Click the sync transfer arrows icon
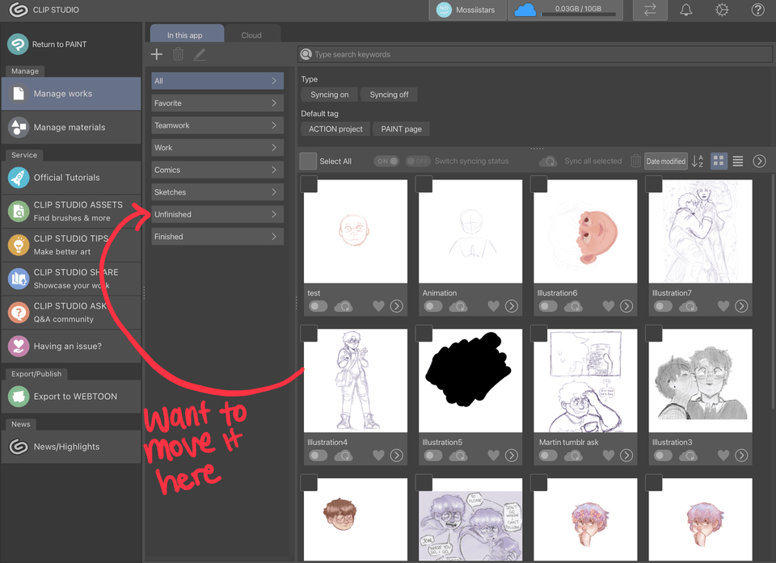Viewport: 776px width, 563px height. (x=650, y=11)
